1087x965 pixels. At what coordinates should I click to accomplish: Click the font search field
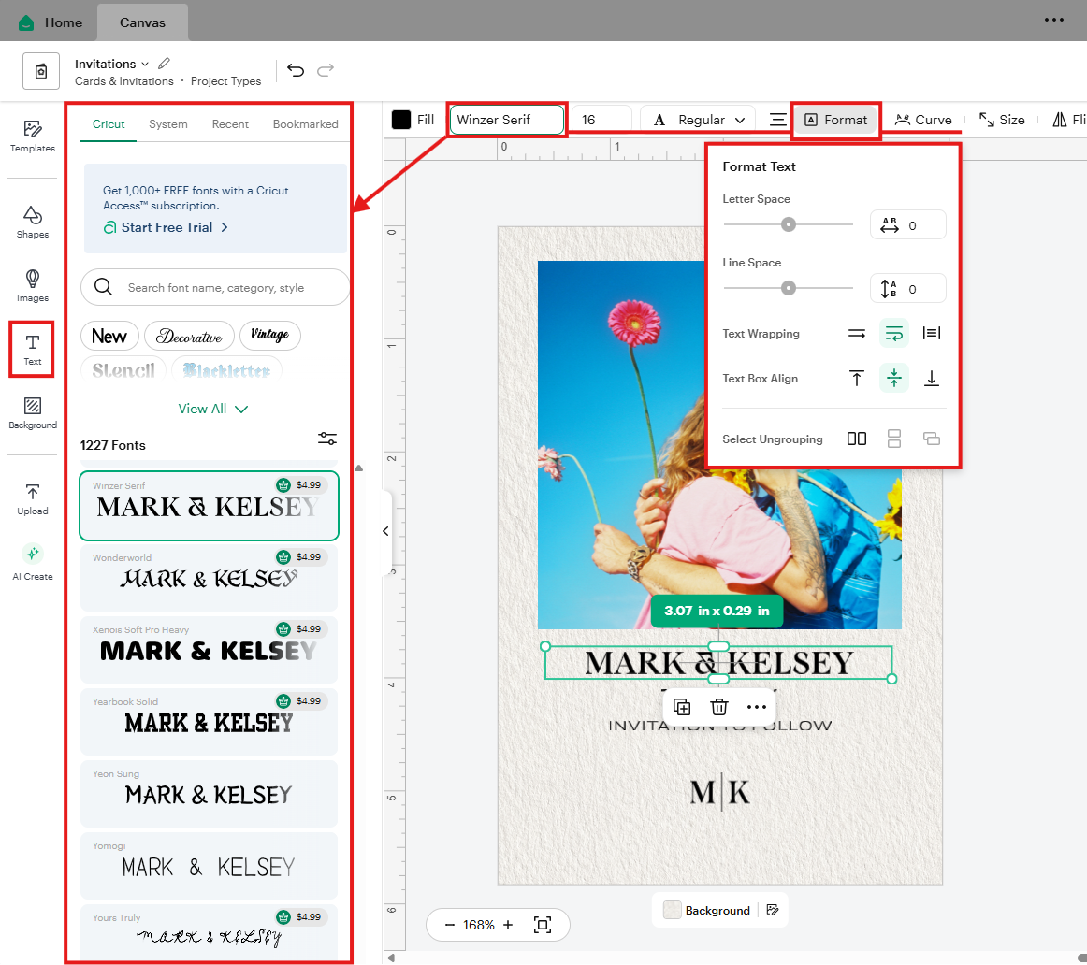215,287
